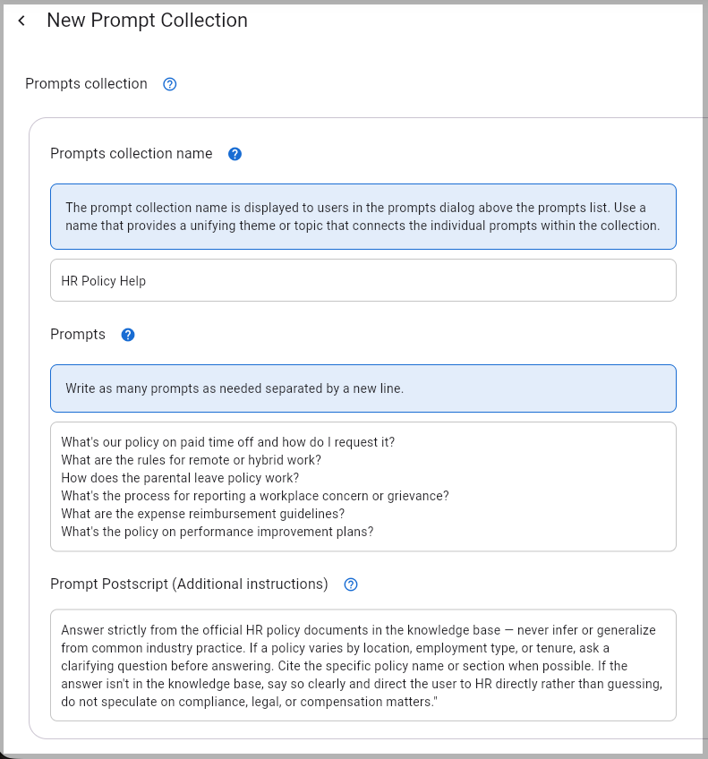This screenshot has width=708, height=759.
Task: Click the performance improvement plans prompt line
Action: (x=218, y=532)
